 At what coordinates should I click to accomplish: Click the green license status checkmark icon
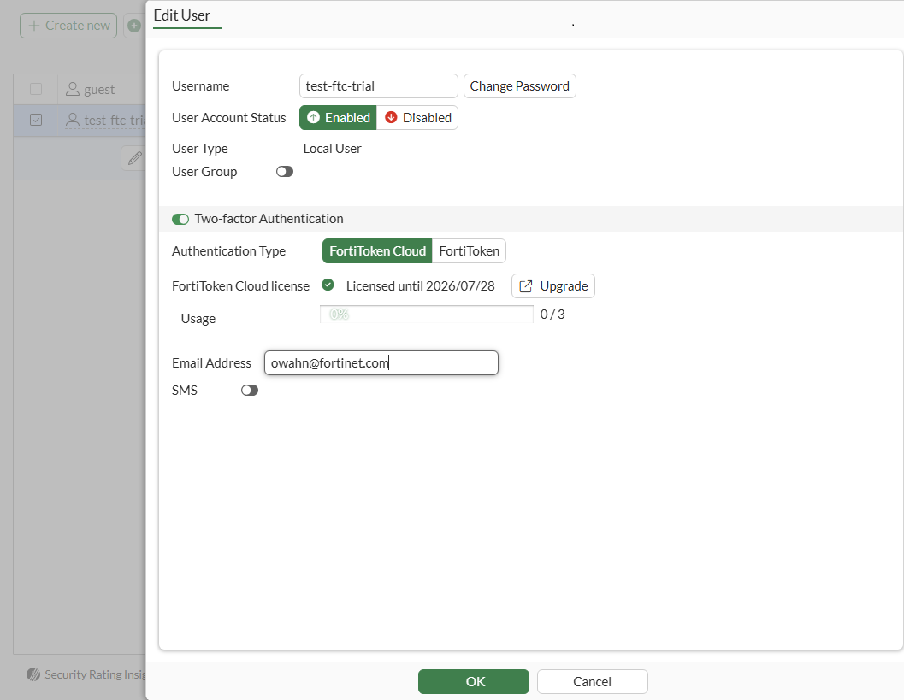coord(328,285)
